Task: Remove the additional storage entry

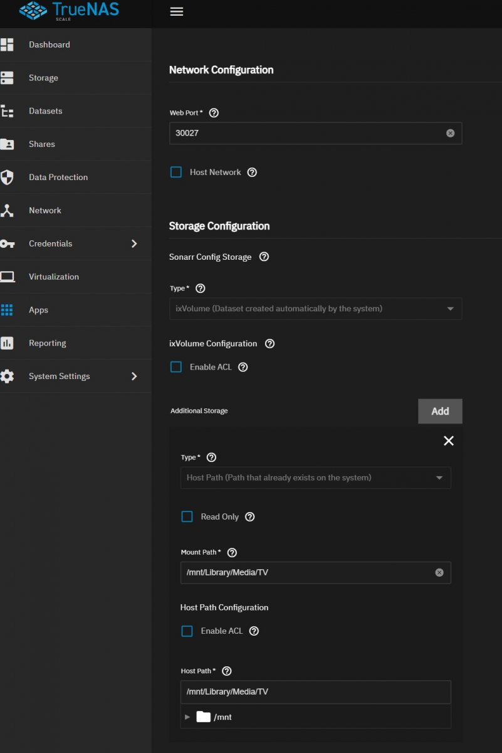Action: click(x=449, y=441)
